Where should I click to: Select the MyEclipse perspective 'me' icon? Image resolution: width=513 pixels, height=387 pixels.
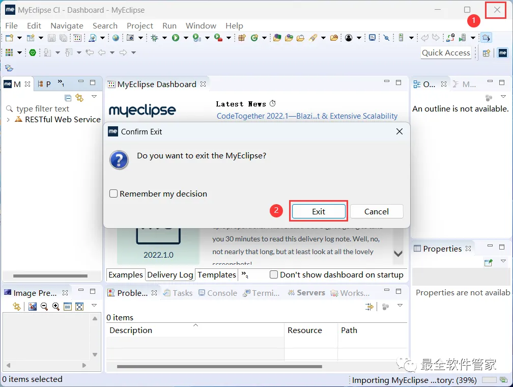[x=503, y=53]
